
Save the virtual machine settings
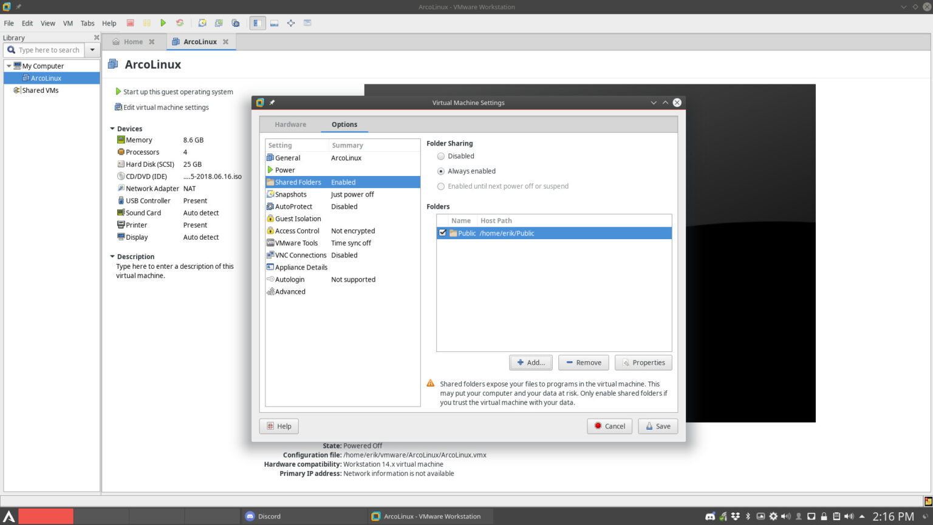(x=658, y=426)
